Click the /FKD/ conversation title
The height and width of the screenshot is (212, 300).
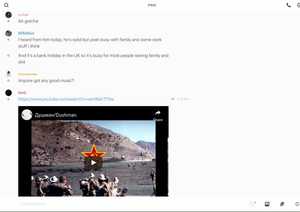tap(152, 5)
